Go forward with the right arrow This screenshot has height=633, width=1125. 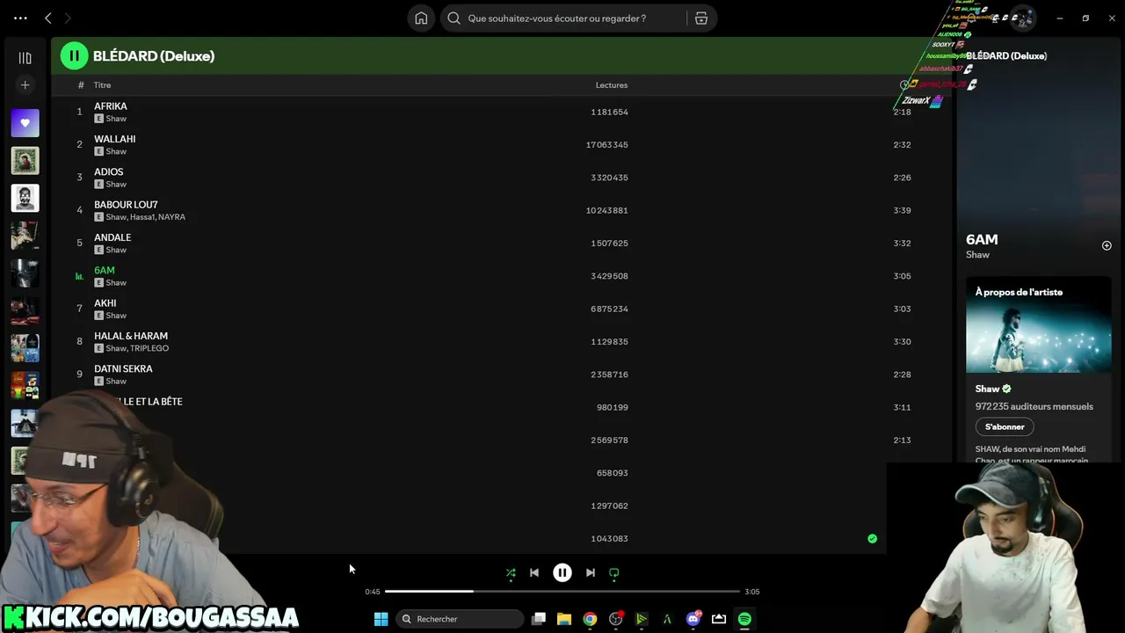pos(68,18)
